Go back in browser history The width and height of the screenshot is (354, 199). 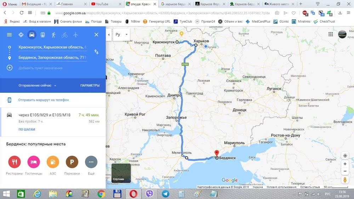coord(5,13)
